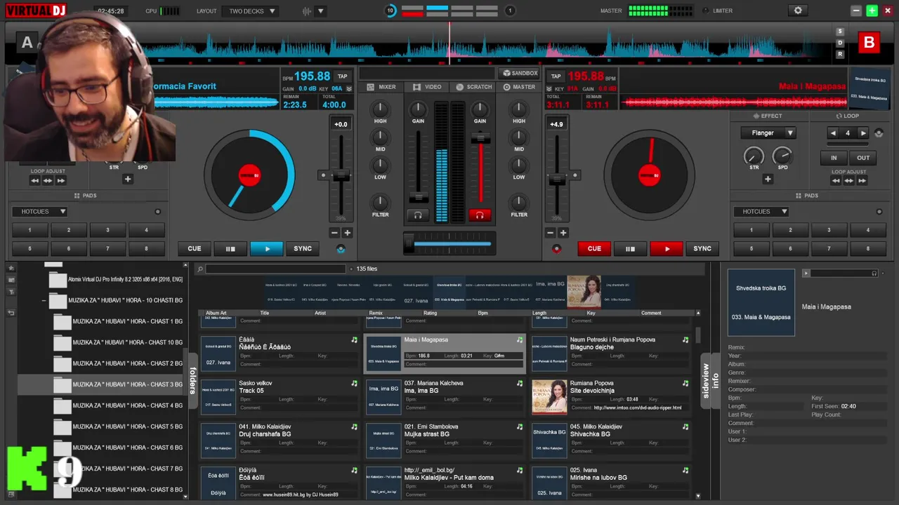The width and height of the screenshot is (899, 505).
Task: Click TAP button for deck A BPM
Action: coord(342,76)
